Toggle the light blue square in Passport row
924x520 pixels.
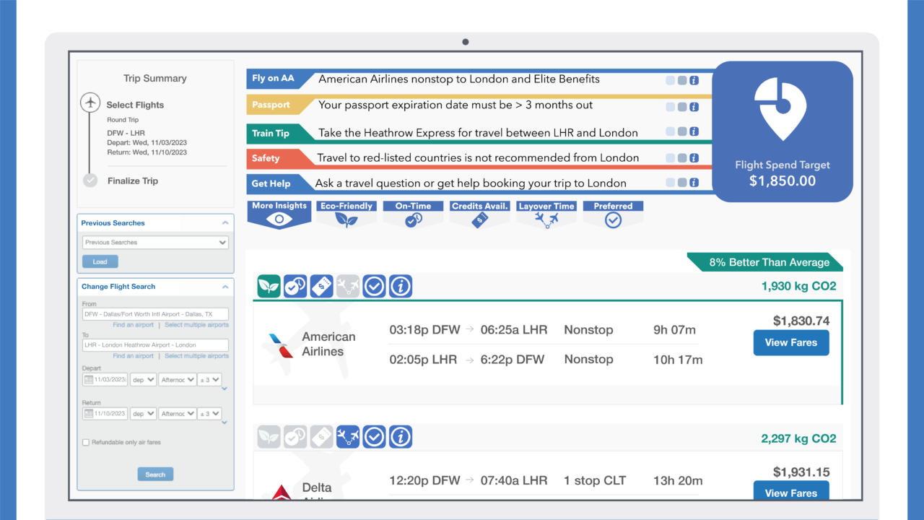point(671,106)
